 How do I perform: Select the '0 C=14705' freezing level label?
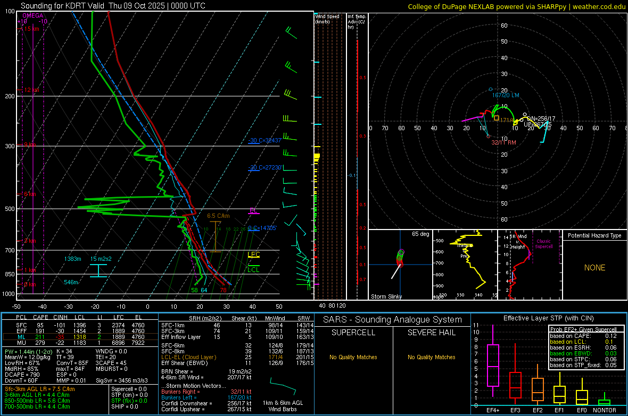262,228
